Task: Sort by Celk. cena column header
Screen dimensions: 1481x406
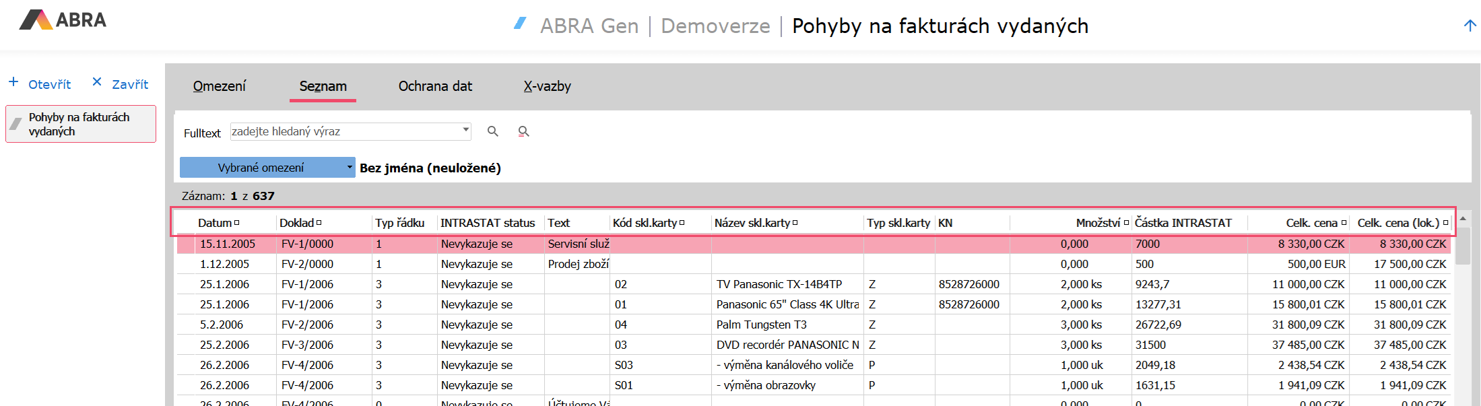Action: point(1316,223)
